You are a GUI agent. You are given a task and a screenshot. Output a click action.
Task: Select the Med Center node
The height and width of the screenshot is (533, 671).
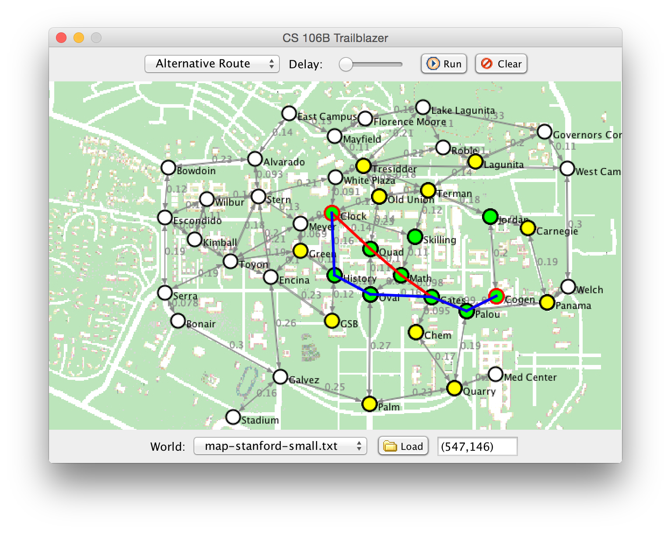click(x=496, y=374)
